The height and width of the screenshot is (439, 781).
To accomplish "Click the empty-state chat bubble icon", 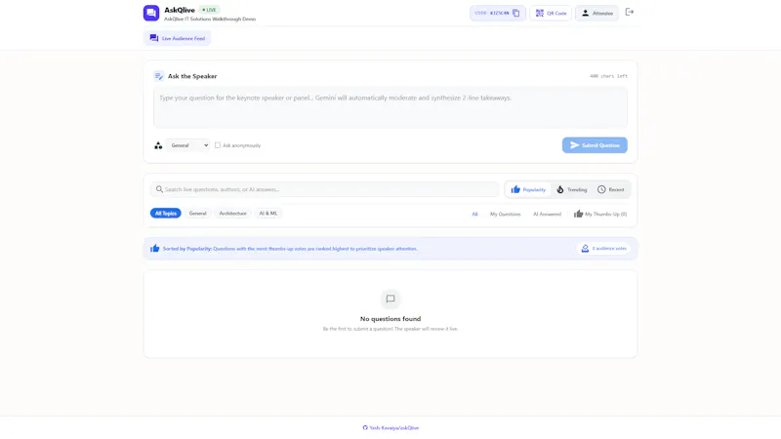I will 390,299.
